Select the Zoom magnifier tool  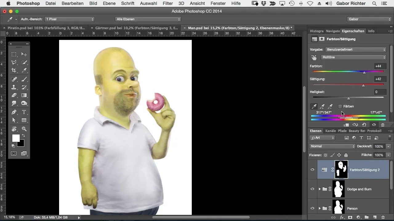(24, 129)
